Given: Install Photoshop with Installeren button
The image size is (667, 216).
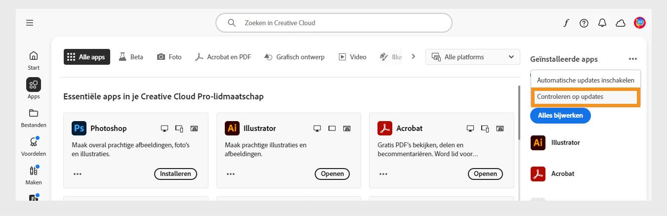Looking at the screenshot, I should coord(175,174).
